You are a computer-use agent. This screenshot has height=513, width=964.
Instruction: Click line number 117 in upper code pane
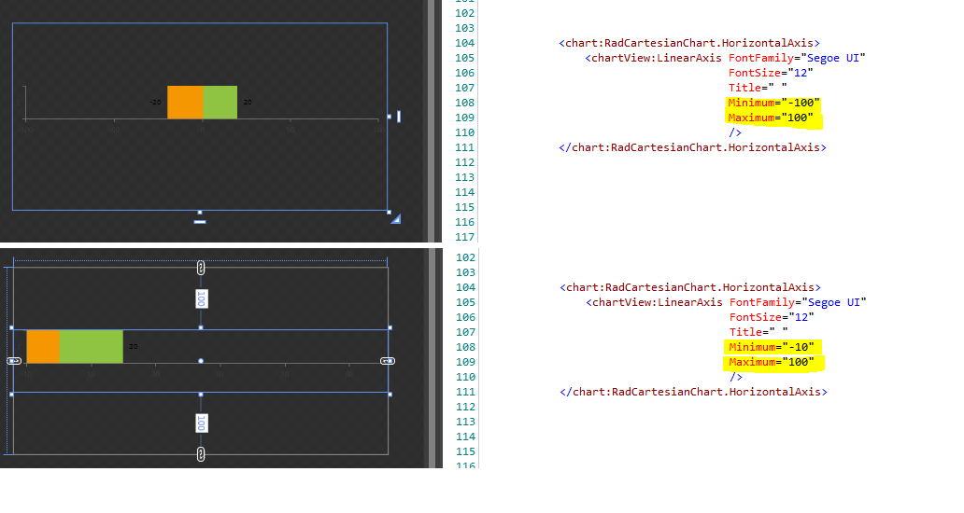pyautogui.click(x=465, y=237)
